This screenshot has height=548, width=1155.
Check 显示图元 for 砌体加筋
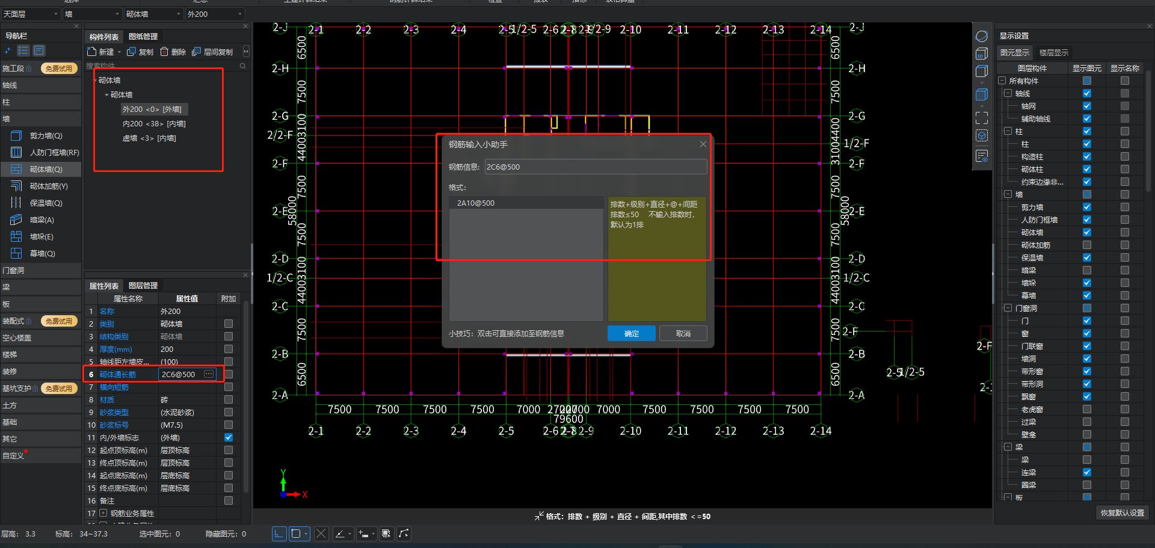tap(1087, 245)
